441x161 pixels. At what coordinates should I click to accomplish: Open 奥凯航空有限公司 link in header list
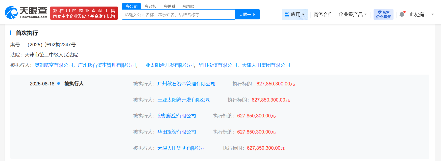54,65
